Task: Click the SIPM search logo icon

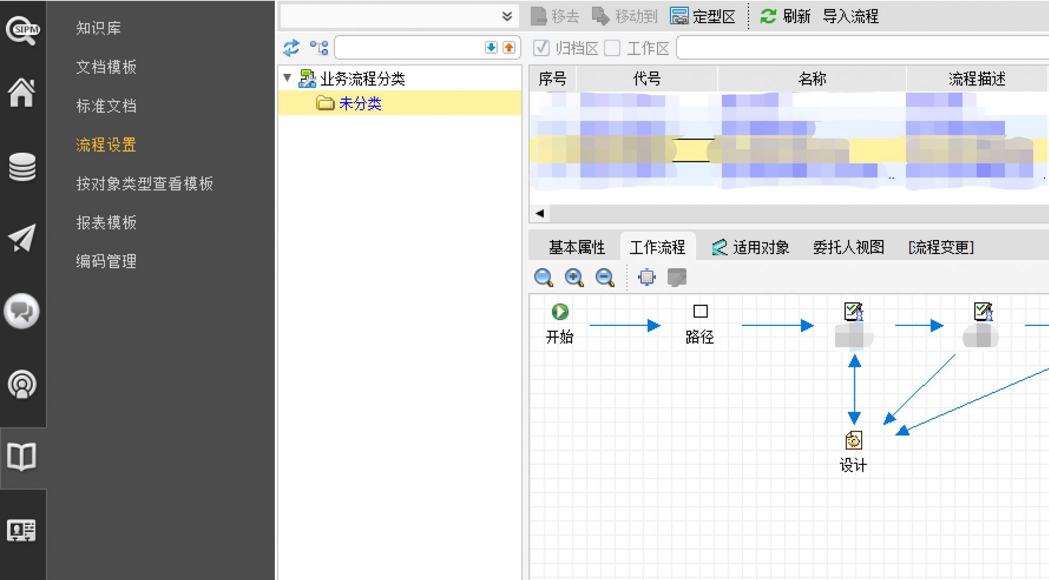Action: click(22, 30)
